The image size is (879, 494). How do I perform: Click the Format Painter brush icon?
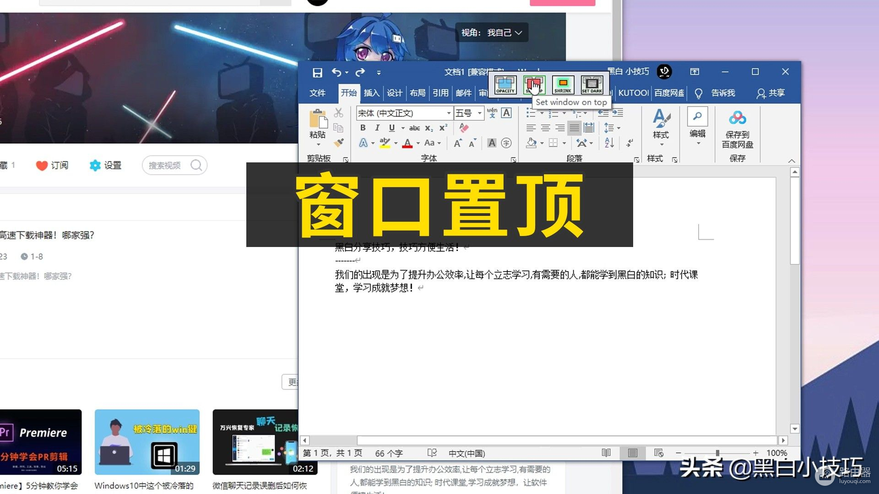click(339, 143)
